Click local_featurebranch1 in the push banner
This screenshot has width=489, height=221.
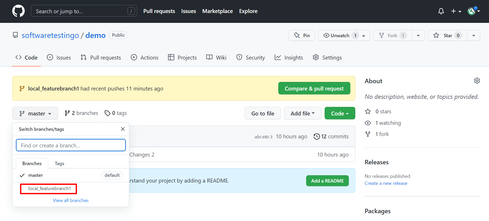[x=53, y=89]
